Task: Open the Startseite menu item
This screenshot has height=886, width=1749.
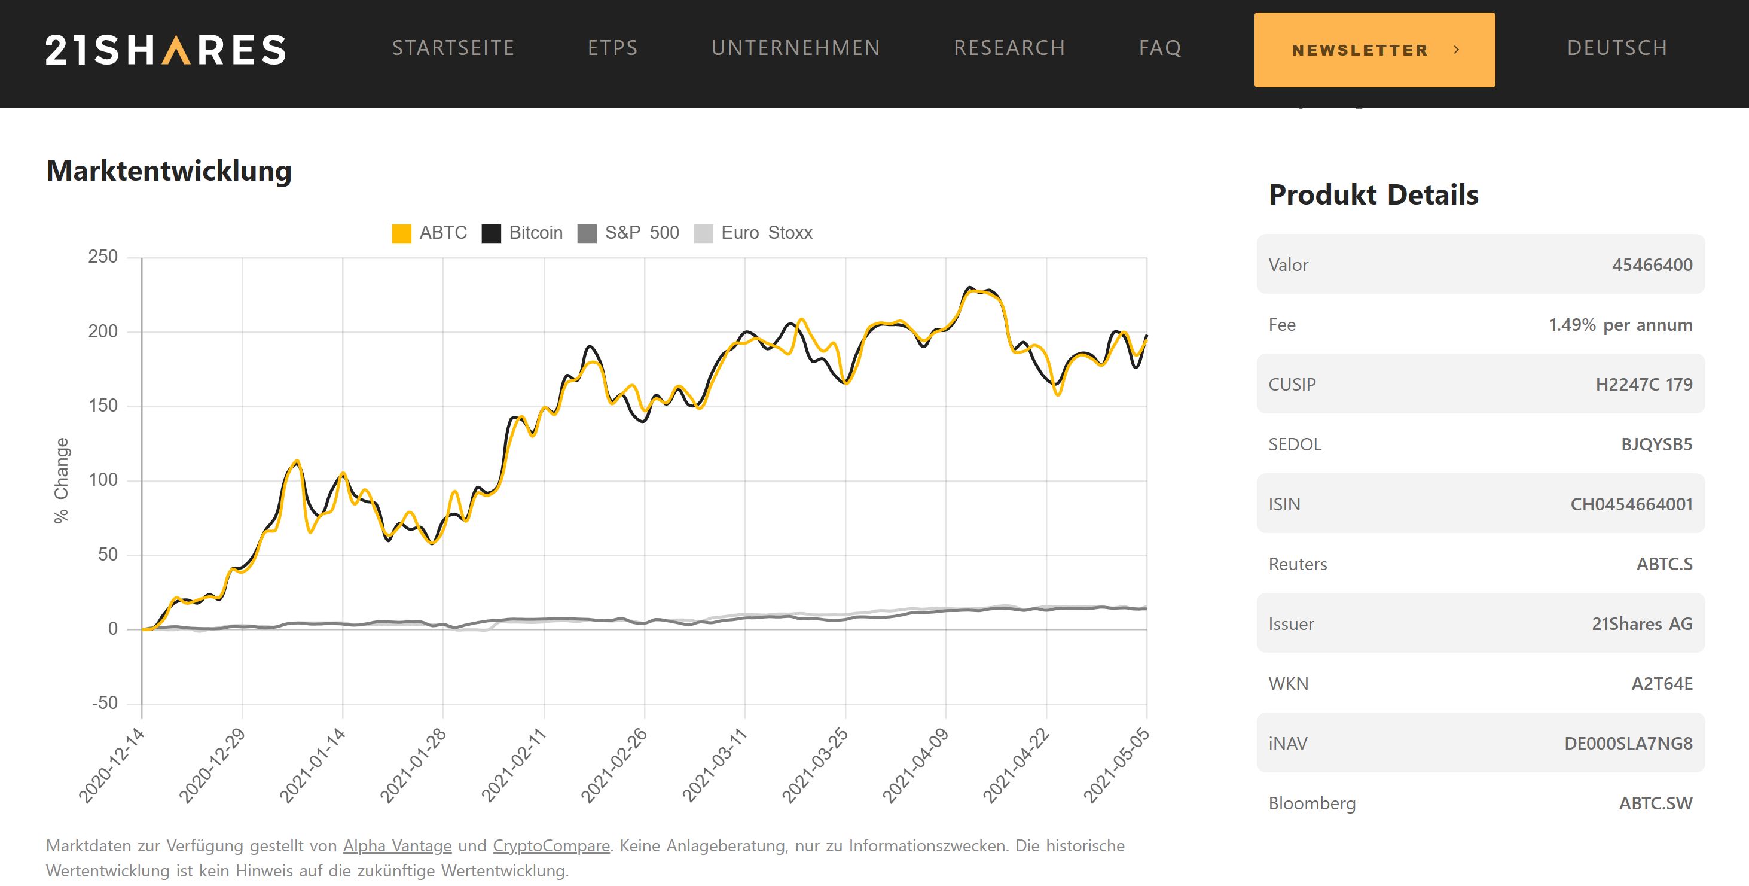Action: tap(453, 48)
